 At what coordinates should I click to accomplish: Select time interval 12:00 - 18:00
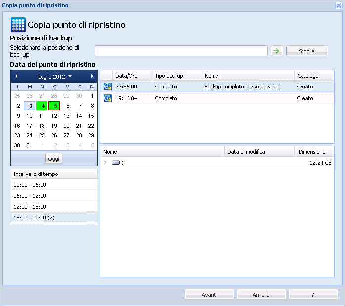54,207
